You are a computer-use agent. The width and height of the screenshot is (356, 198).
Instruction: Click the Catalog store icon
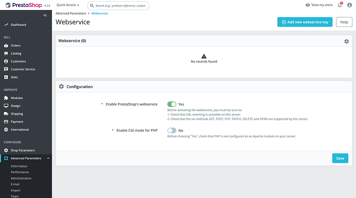pos(6,53)
